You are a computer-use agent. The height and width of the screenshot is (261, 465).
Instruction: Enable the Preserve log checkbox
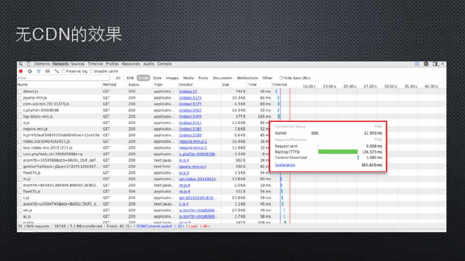[64, 71]
